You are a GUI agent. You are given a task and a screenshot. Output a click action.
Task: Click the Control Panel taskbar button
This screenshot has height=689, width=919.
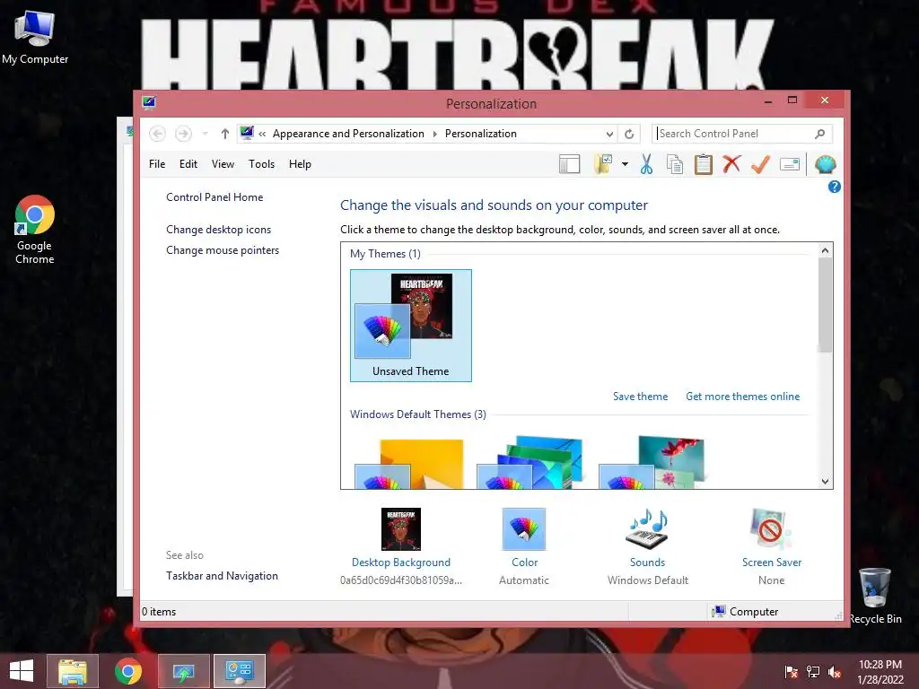[x=239, y=671]
